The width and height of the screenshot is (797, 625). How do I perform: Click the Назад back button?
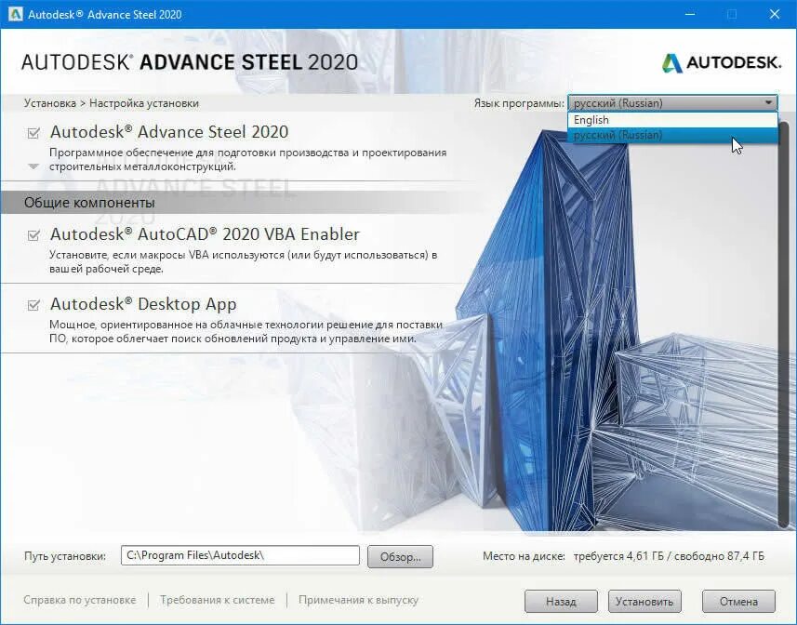(x=561, y=602)
